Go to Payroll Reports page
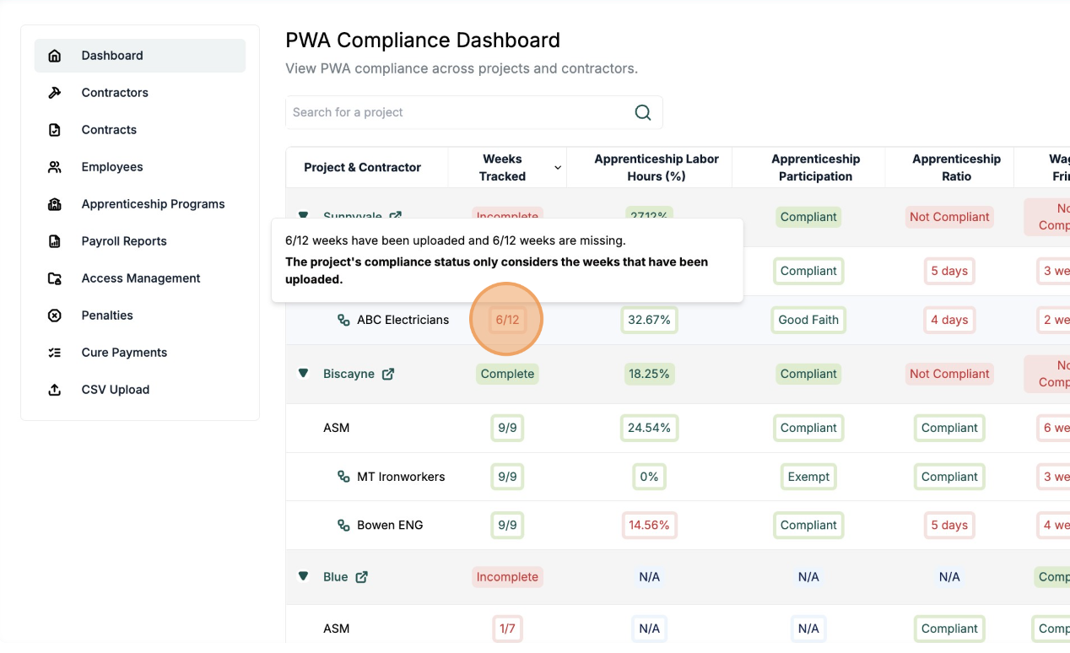 click(x=124, y=241)
